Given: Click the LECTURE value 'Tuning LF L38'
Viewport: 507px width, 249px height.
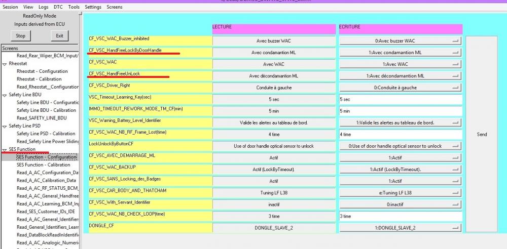Looking at the screenshot, I should point(274,193).
